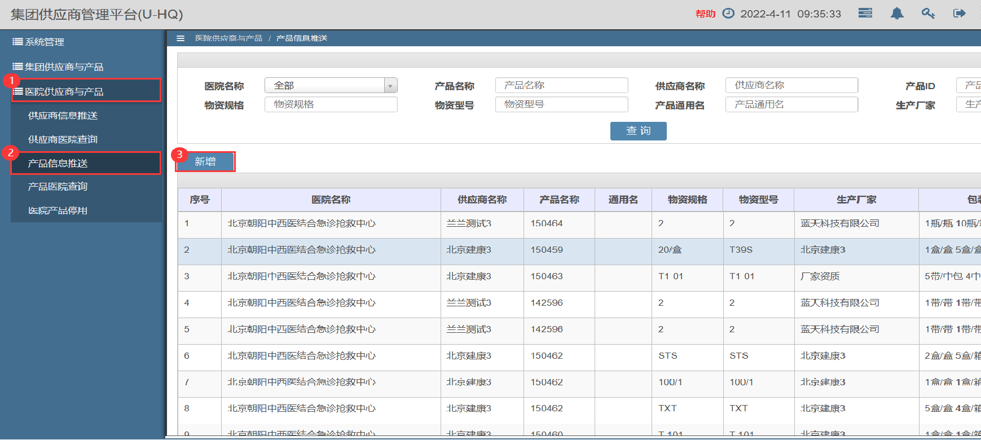Screen dimensions: 981x440
Task: Collapse 医院供应商与产品 menu
Action: coord(86,91)
